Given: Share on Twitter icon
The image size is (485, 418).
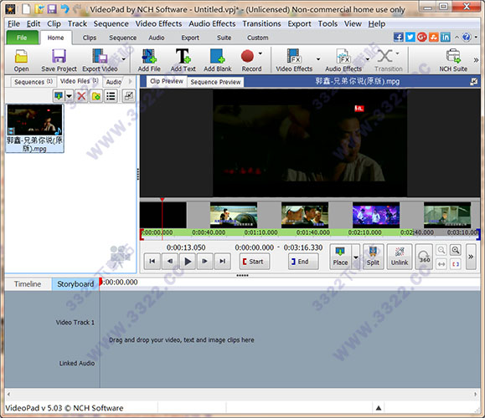Looking at the screenshot, I should pos(410,38).
